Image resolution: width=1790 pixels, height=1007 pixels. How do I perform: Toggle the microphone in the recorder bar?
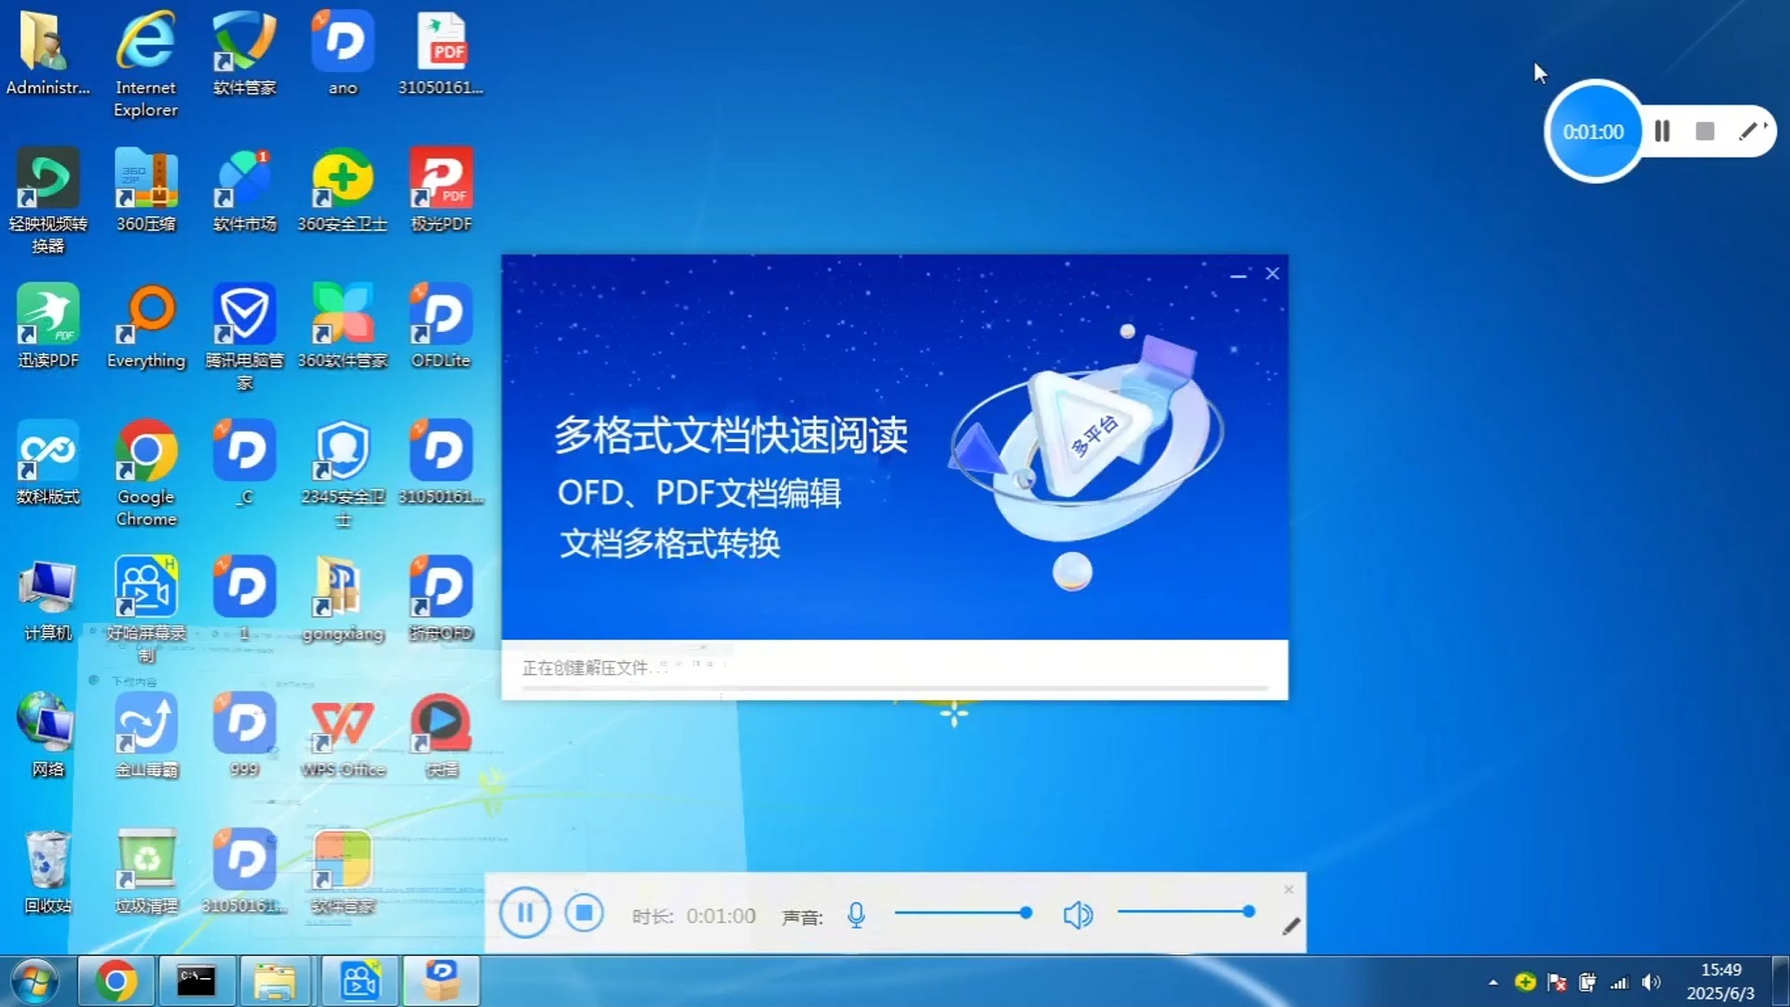click(x=857, y=915)
